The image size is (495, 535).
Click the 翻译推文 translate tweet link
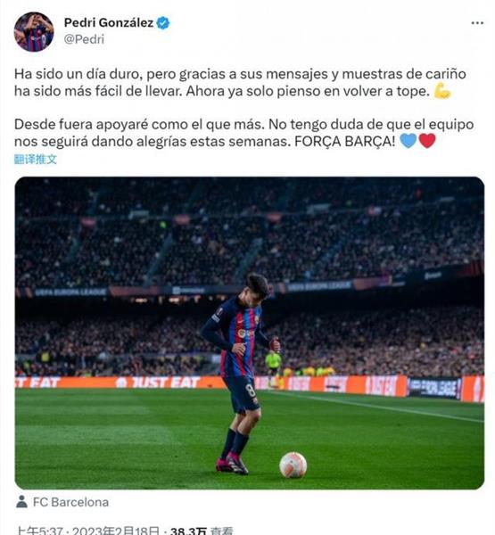click(35, 159)
